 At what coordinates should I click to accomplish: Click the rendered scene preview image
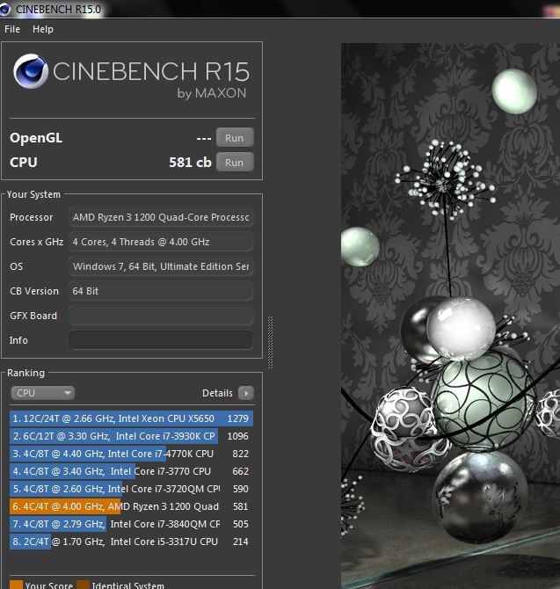pyautogui.click(x=450, y=316)
